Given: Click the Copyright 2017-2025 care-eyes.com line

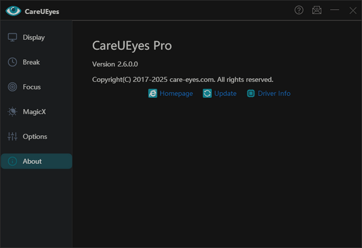Looking at the screenshot, I should 183,80.
